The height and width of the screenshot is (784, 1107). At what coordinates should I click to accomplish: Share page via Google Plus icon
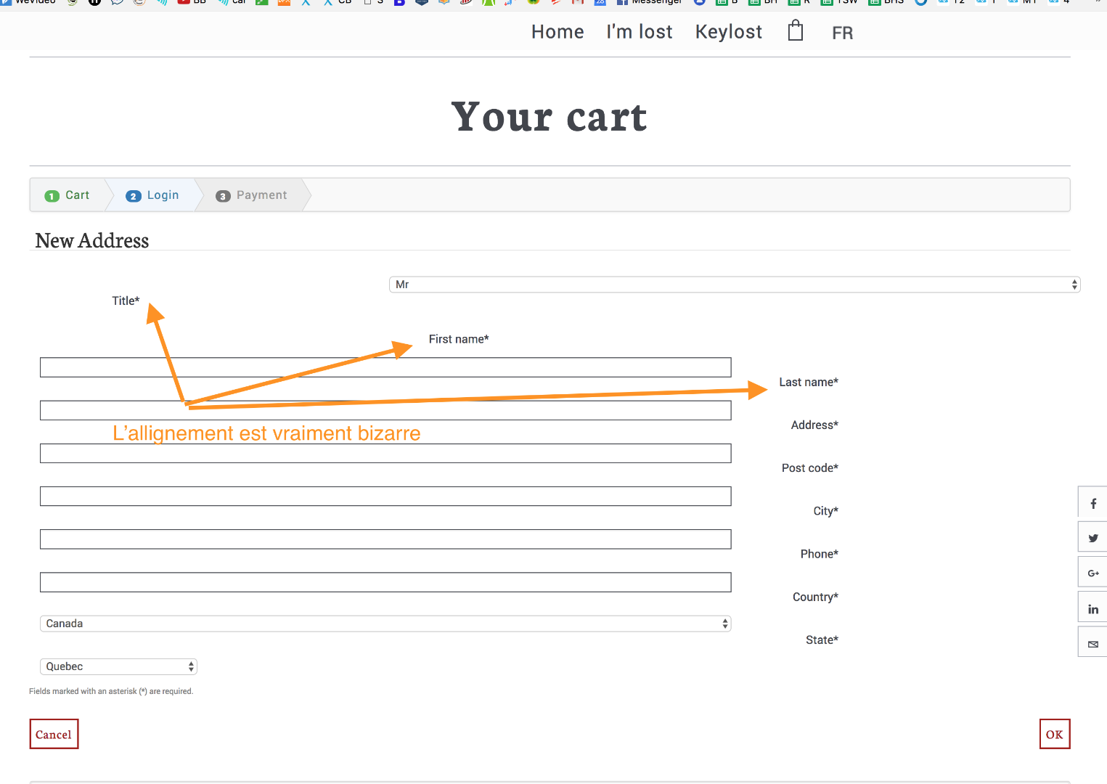[x=1092, y=573]
